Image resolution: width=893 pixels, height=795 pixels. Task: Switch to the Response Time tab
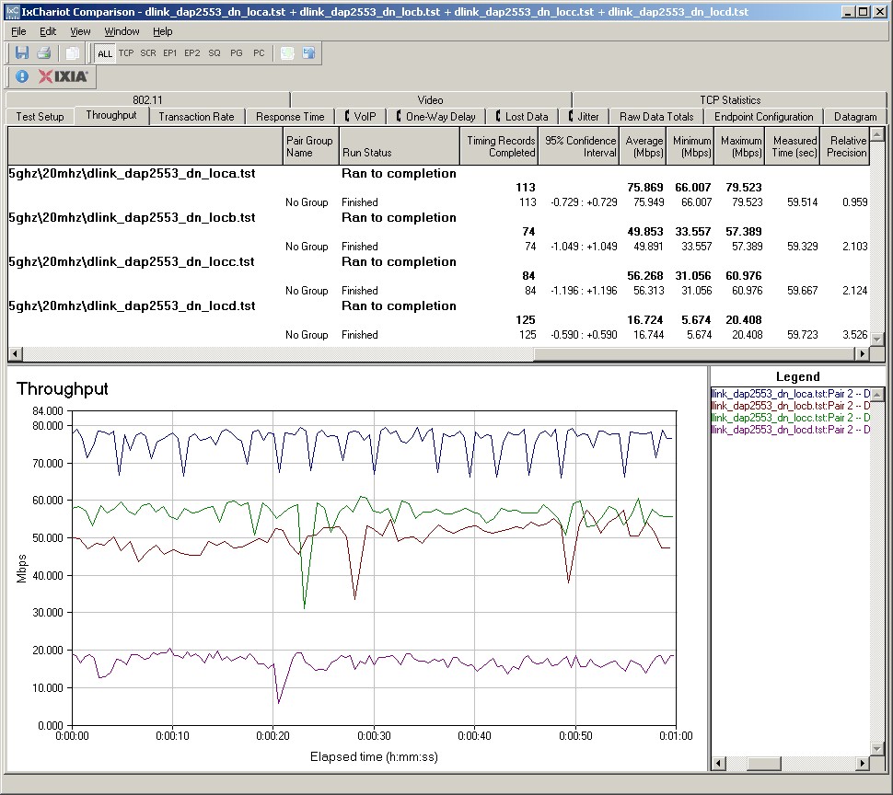point(290,117)
